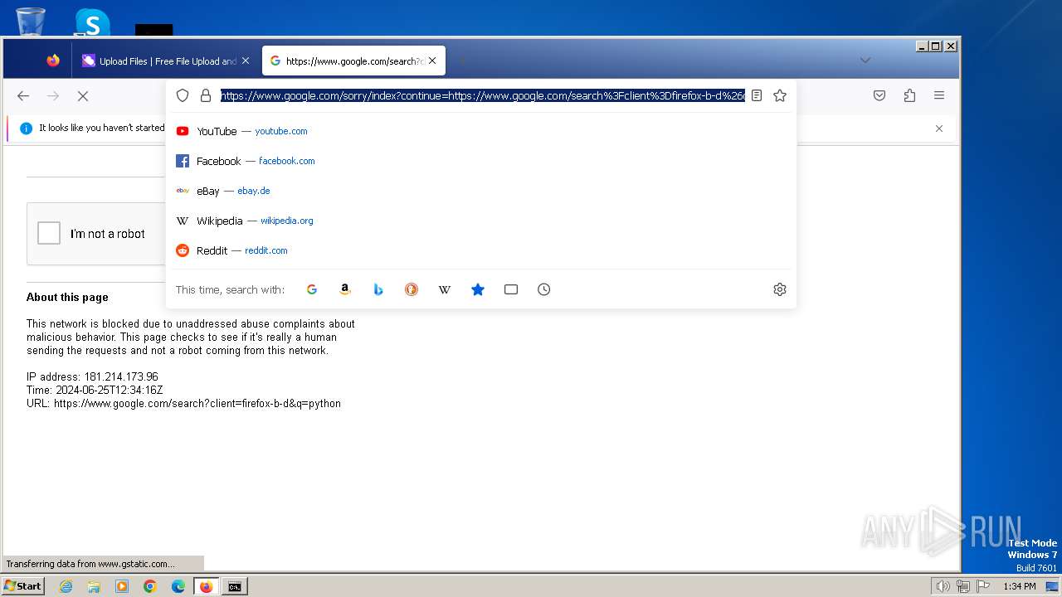Bookmark this page with the star
1062x597 pixels.
tap(780, 96)
